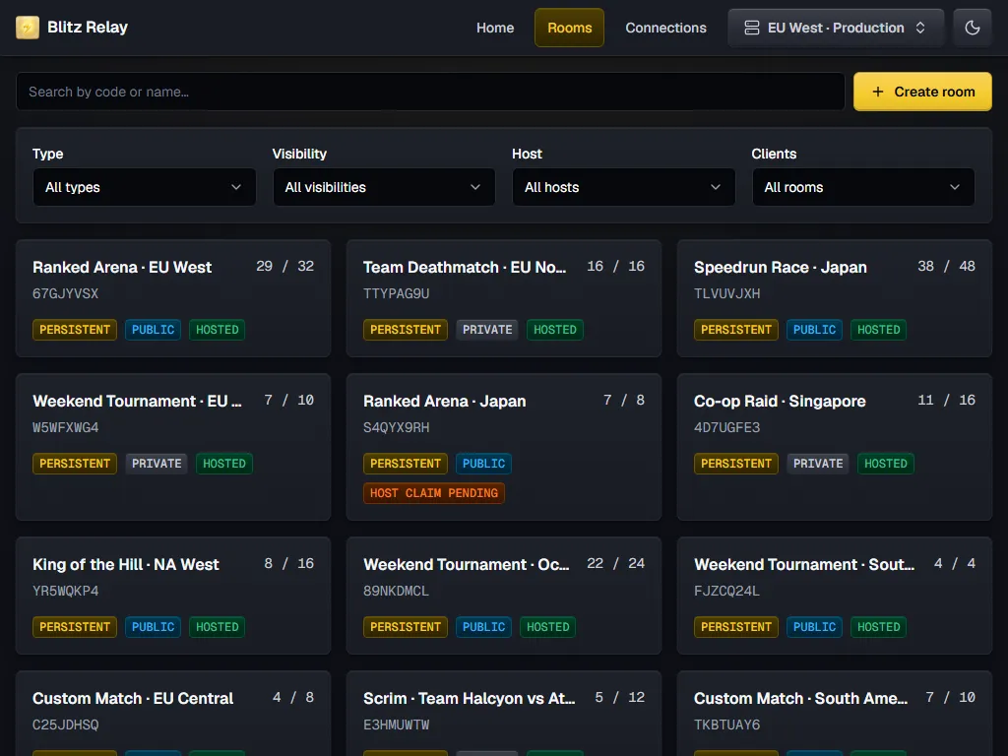This screenshot has height=756, width=1008.
Task: Click room code E3HMUWTW
Action: [396, 724]
